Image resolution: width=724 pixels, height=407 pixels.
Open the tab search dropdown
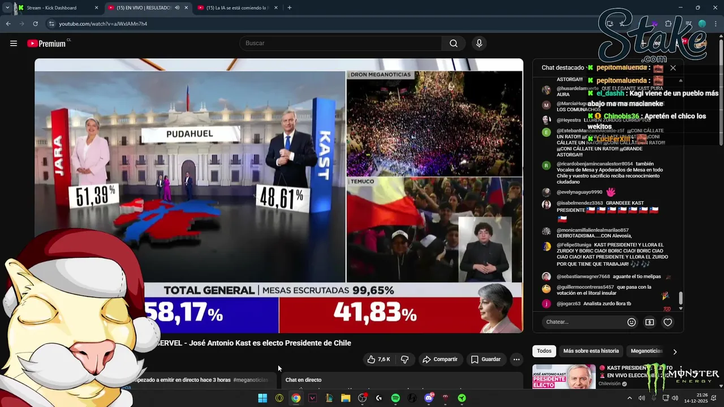7,8
